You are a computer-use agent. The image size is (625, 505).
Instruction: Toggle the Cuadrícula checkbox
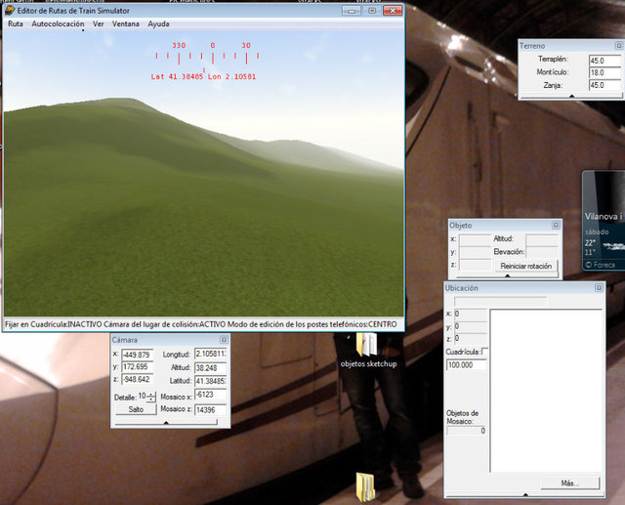point(483,352)
